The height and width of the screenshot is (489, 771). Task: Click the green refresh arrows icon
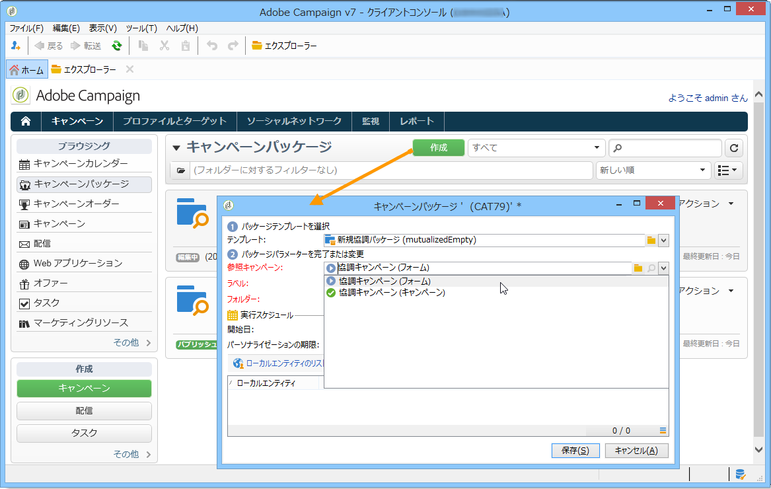116,46
